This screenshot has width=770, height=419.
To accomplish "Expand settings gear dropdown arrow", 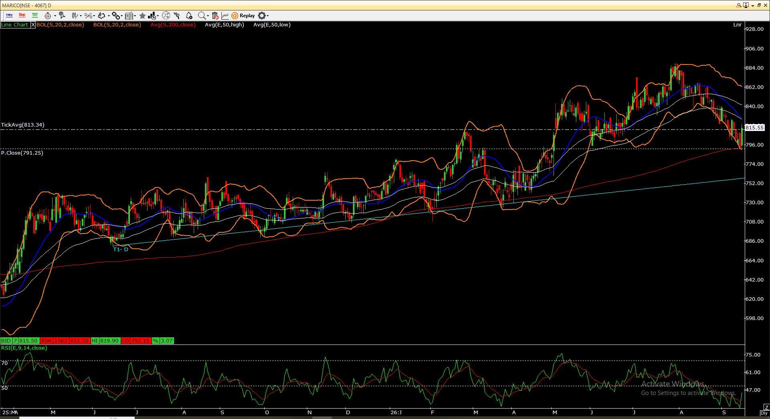I will (x=267, y=16).
